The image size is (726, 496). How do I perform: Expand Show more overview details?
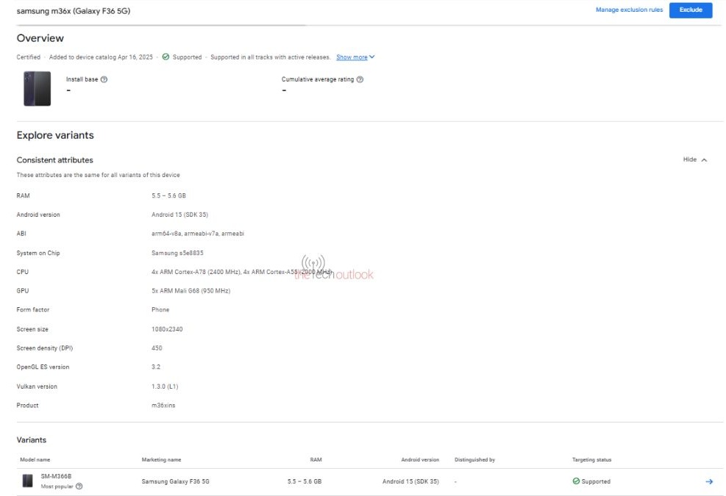(355, 57)
